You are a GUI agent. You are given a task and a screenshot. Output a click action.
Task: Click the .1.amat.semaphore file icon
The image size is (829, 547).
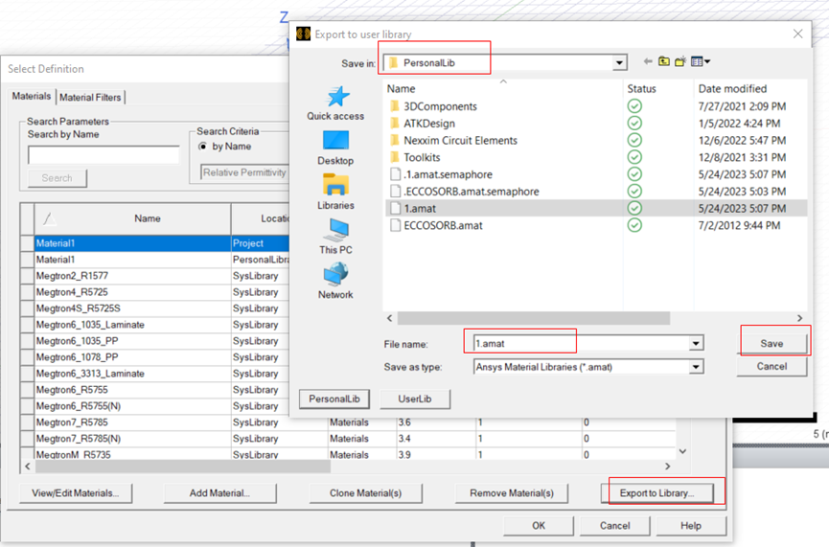(395, 174)
